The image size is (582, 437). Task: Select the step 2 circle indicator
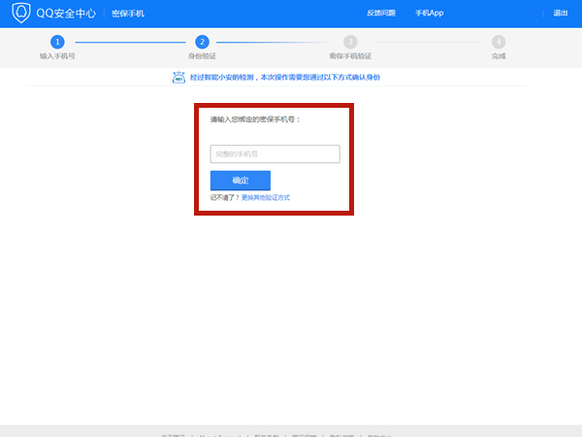pyautogui.click(x=202, y=42)
